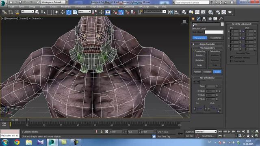The image size is (260, 146).
Task: Click the Trajectories button
Action: coord(216,38)
